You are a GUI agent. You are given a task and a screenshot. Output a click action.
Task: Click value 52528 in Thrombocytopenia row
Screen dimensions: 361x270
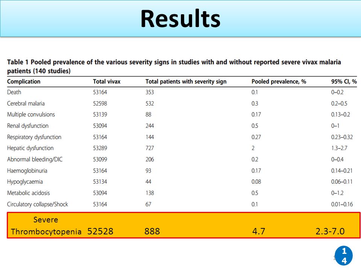tap(100, 231)
